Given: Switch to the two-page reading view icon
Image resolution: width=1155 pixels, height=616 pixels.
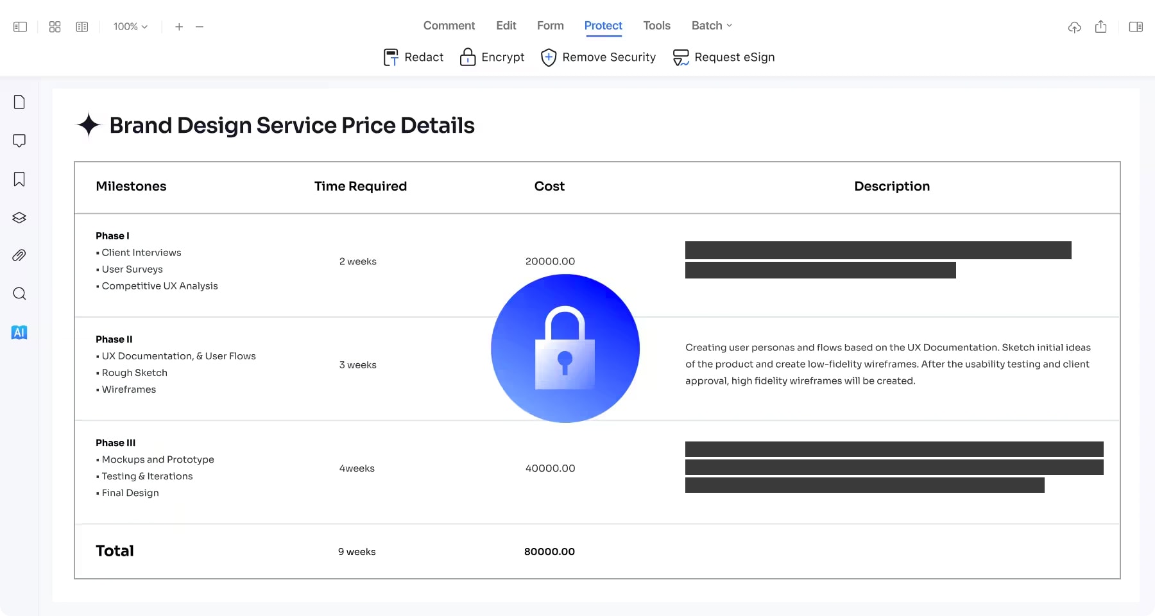Looking at the screenshot, I should point(81,27).
